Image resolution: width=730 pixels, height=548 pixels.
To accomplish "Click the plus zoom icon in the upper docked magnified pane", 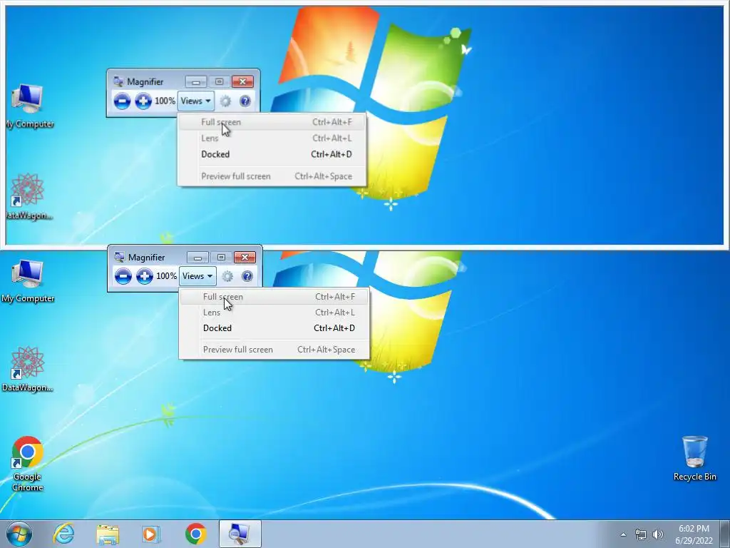I will (x=143, y=101).
